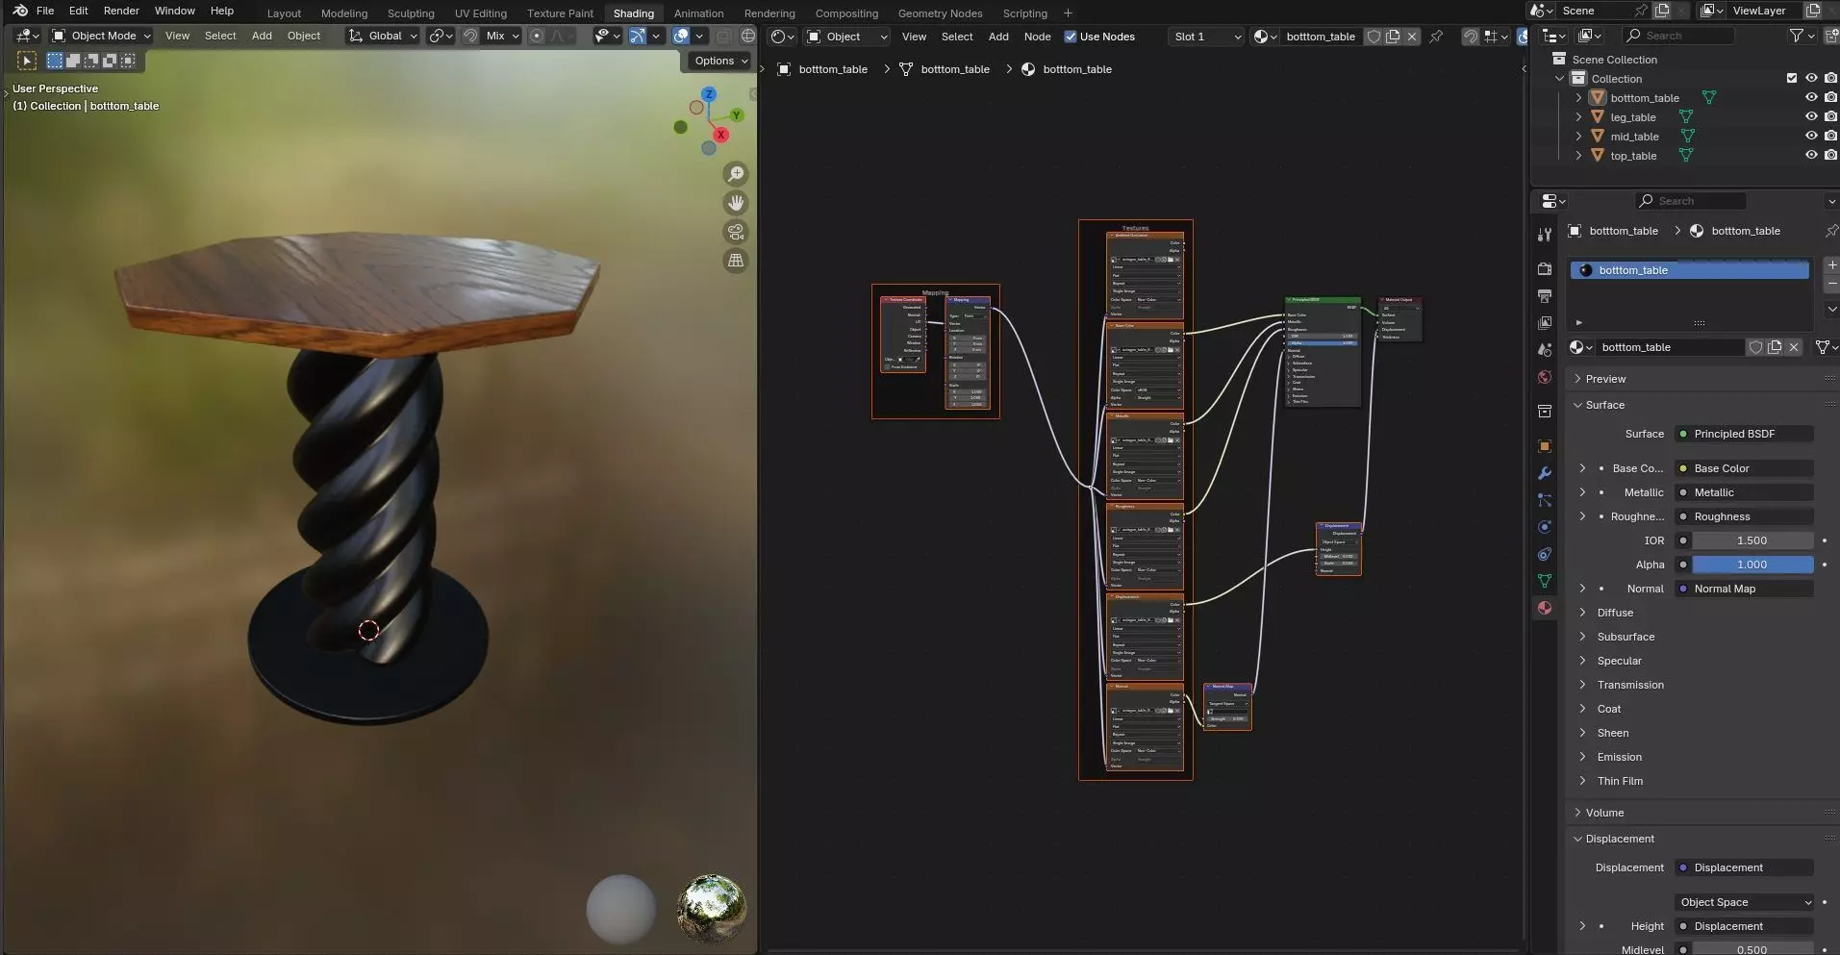This screenshot has width=1840, height=955.
Task: Toggle visibility eye for top_table
Action: 1811,155
